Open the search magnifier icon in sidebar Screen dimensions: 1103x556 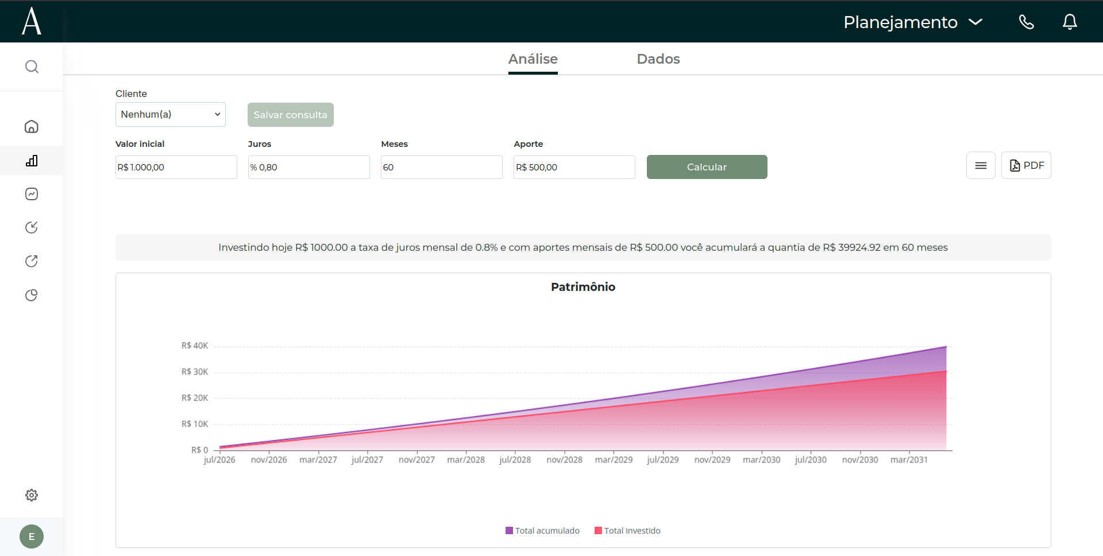tap(32, 67)
